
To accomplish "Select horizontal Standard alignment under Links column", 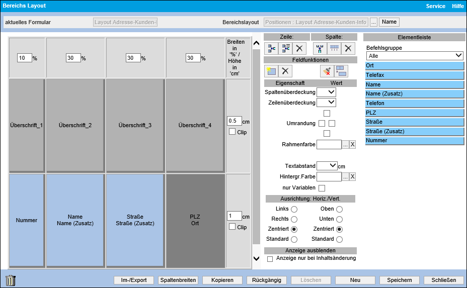I will click(x=294, y=239).
